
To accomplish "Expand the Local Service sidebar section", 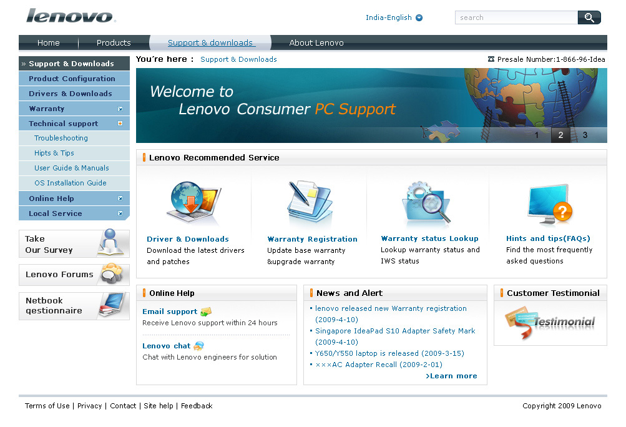I will click(120, 213).
